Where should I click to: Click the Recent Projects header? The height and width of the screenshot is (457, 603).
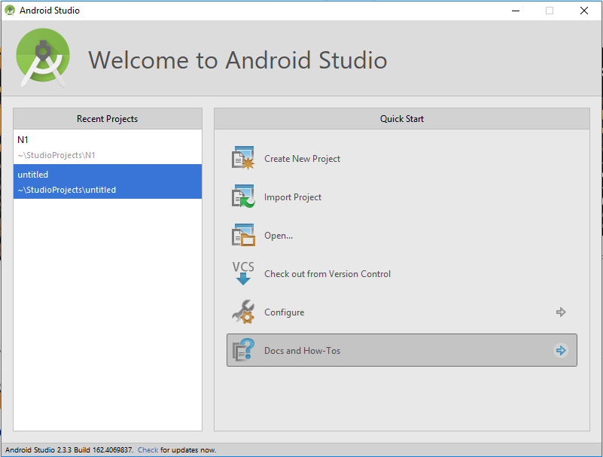click(x=108, y=119)
